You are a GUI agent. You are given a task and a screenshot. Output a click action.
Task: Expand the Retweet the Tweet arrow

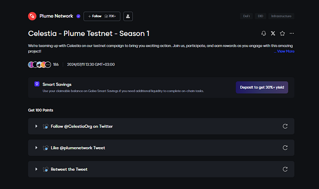pos(36,169)
